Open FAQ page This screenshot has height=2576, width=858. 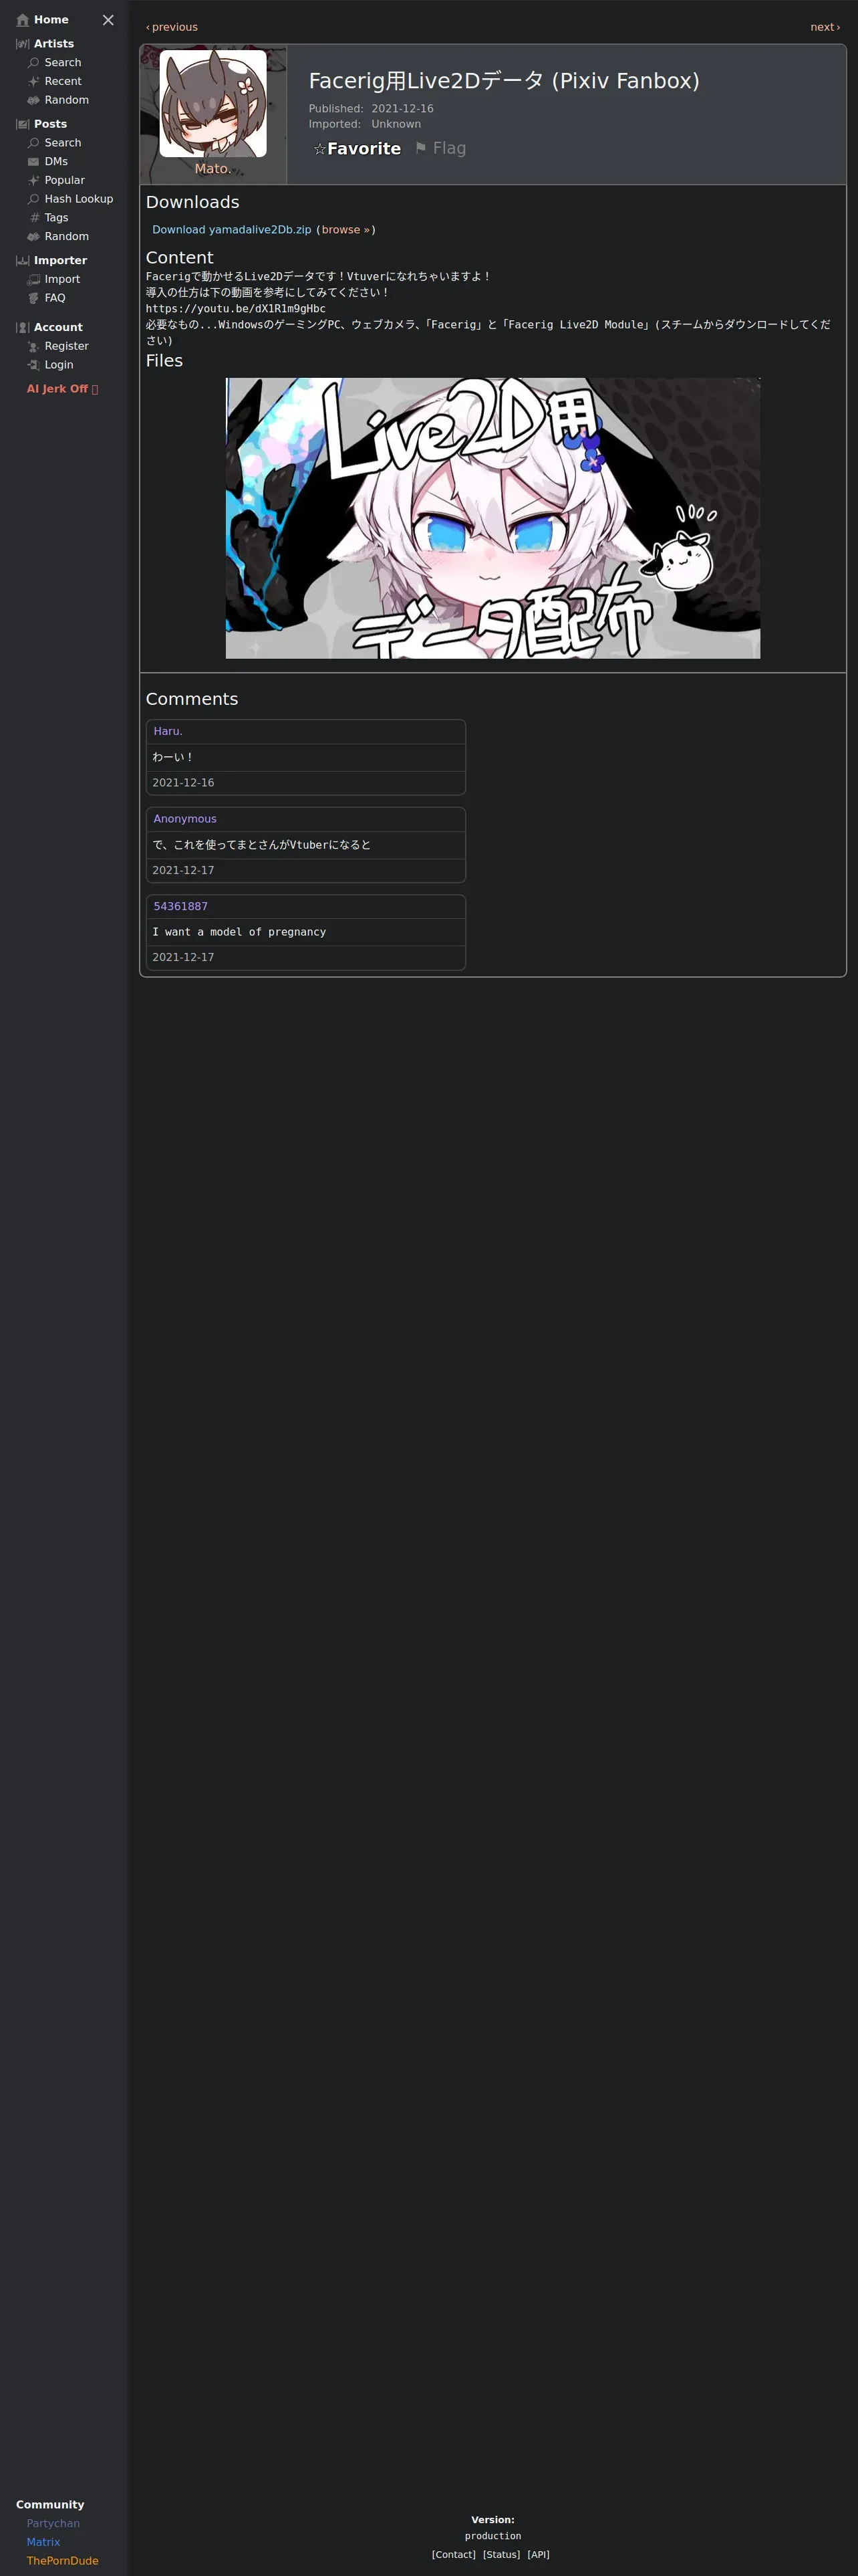pos(55,298)
